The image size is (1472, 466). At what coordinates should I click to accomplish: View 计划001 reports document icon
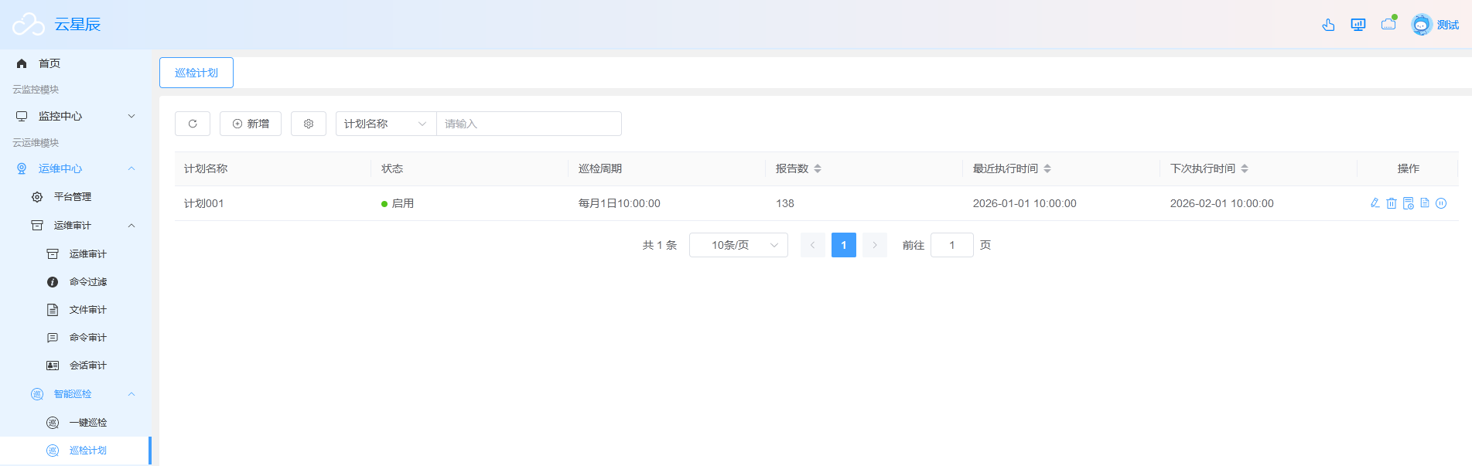pyautogui.click(x=1425, y=203)
